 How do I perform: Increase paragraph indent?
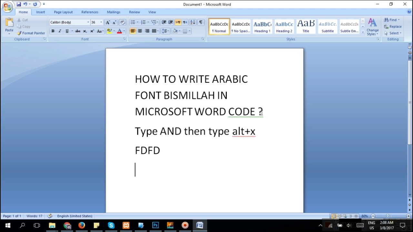pos(171,22)
